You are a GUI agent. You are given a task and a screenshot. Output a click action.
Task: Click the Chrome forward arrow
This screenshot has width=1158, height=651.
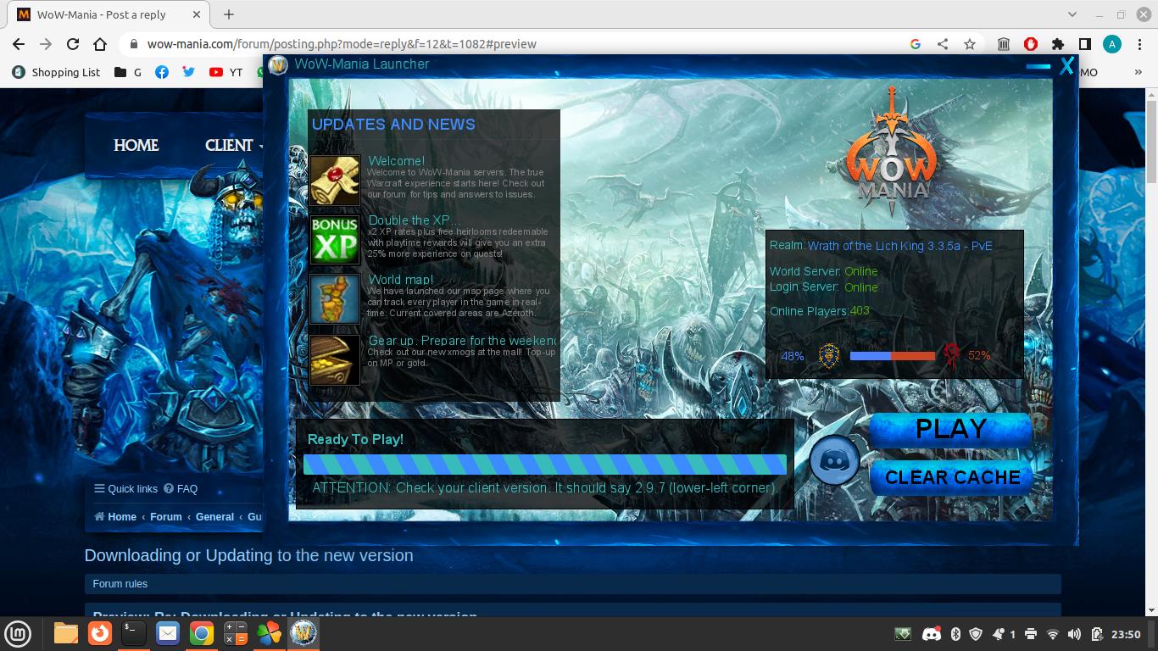46,44
